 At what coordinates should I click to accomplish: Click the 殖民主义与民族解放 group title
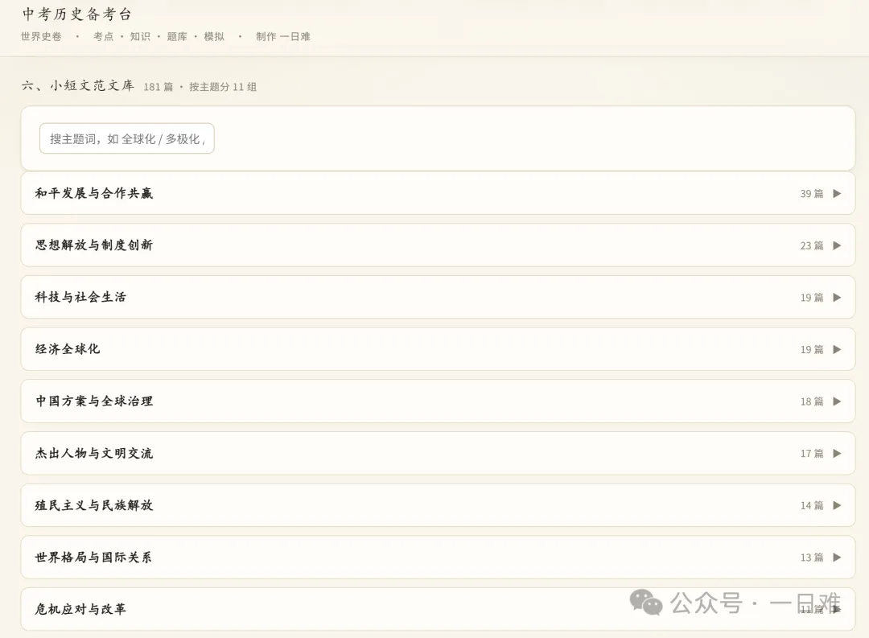[93, 505]
